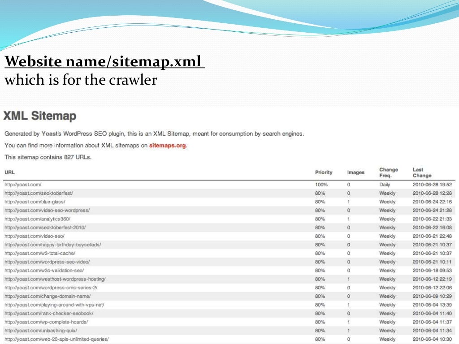
Task: Click the Images column header
Action: (x=355, y=172)
